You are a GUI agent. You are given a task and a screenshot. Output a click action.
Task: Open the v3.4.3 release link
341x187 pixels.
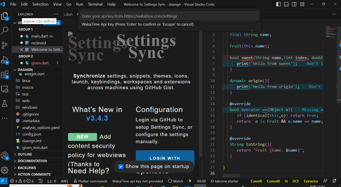(x=97, y=118)
